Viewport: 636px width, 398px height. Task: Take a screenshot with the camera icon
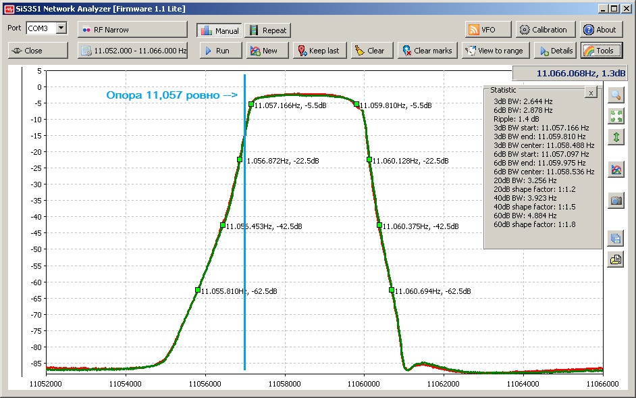coord(616,201)
